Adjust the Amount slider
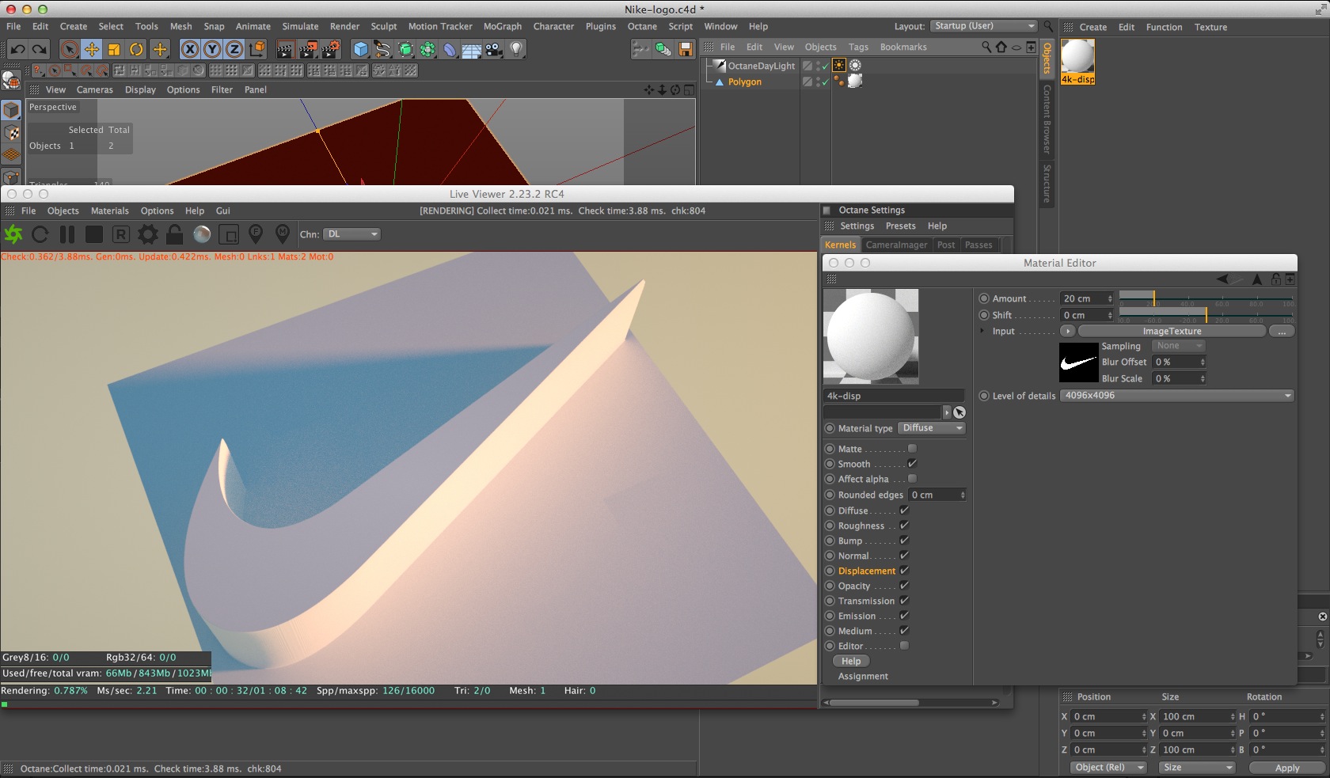 coord(1206,298)
